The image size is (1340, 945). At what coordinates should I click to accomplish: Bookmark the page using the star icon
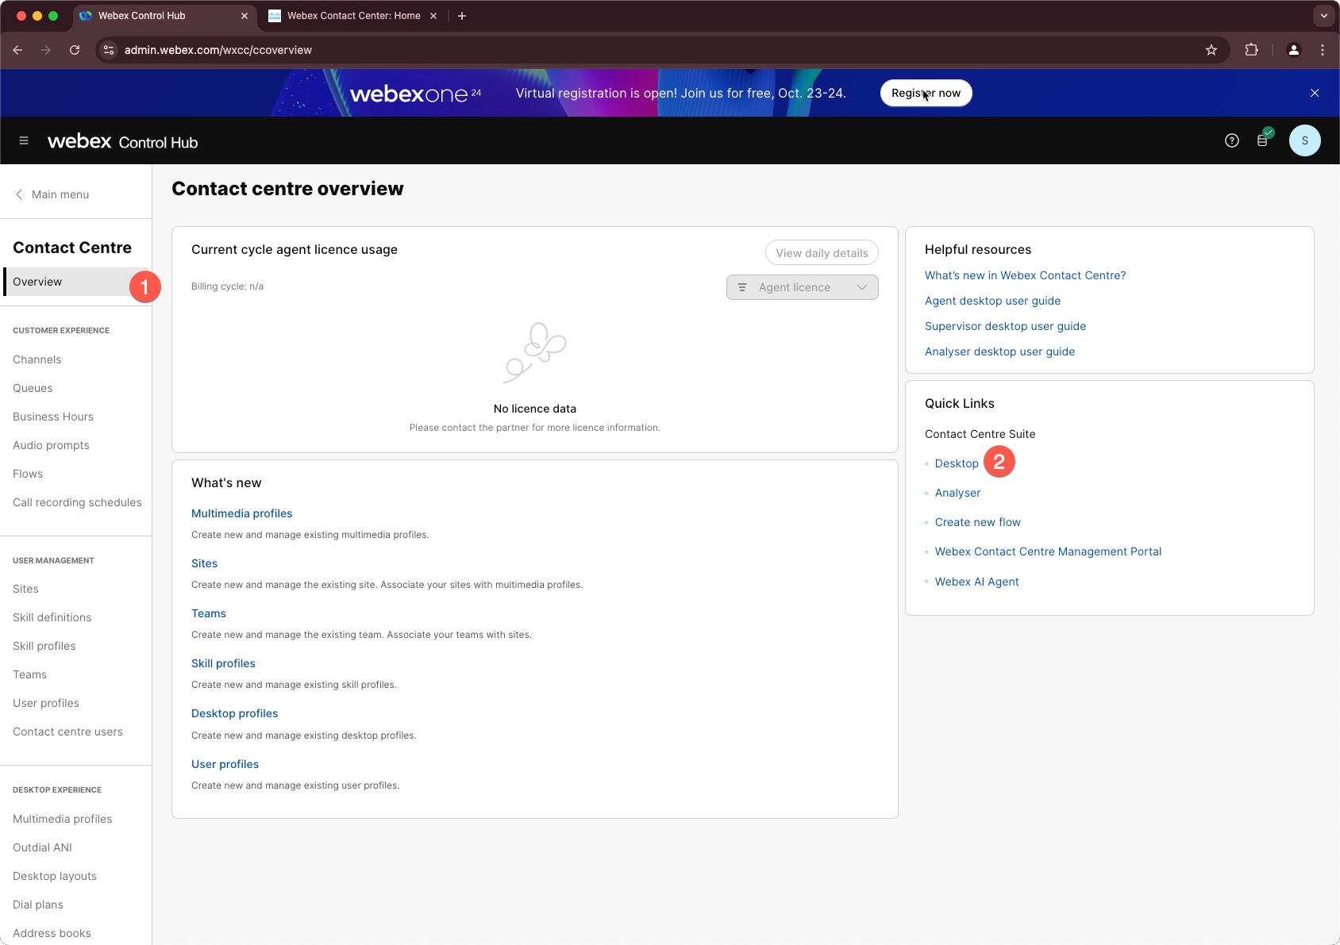coord(1211,50)
